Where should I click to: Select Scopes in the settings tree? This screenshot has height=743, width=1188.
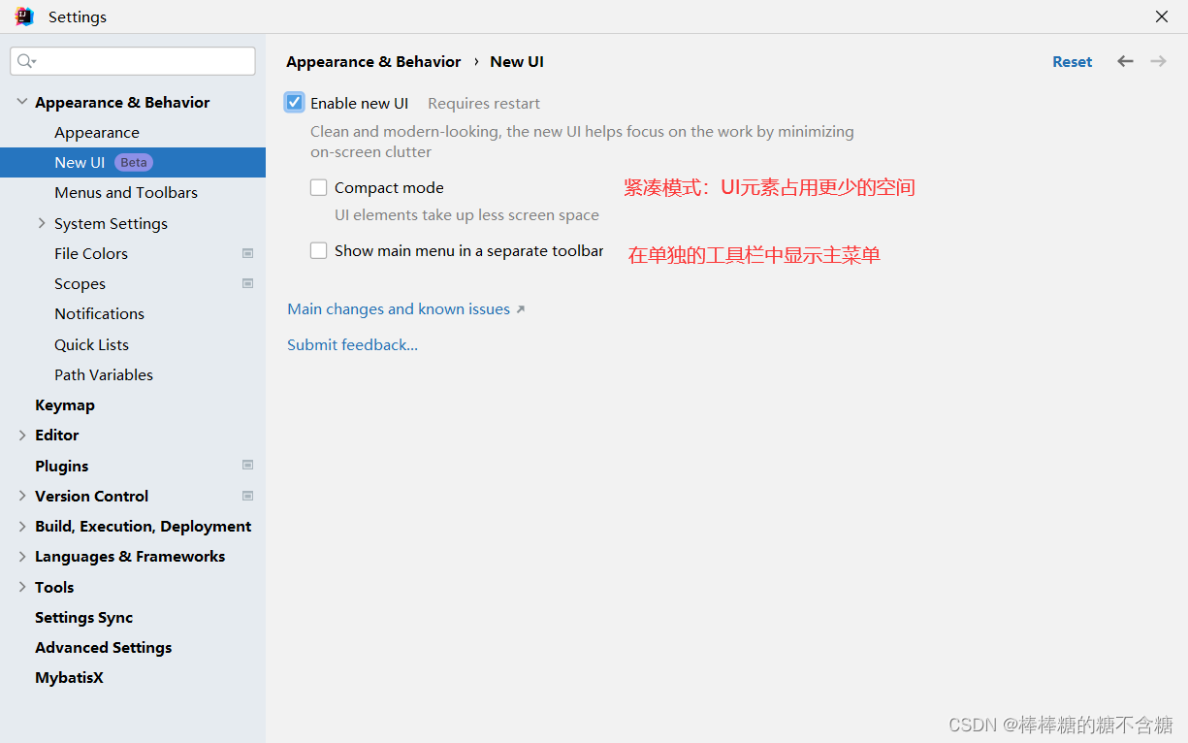click(80, 283)
